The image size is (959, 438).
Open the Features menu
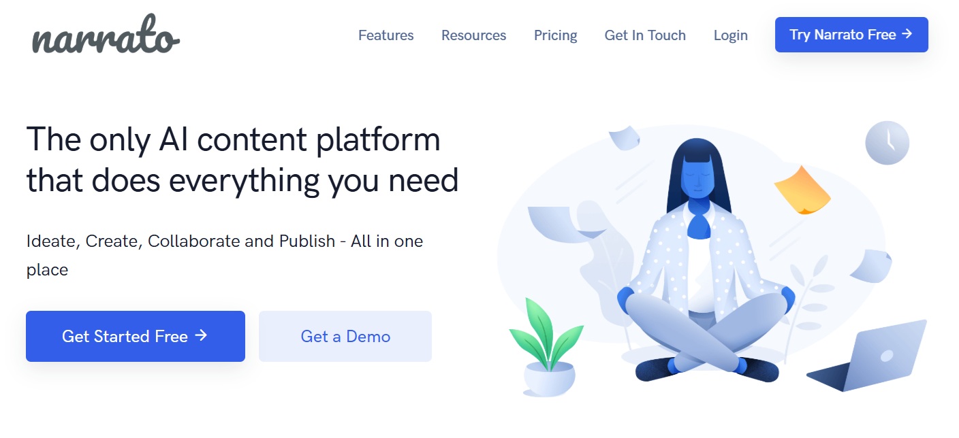point(386,35)
